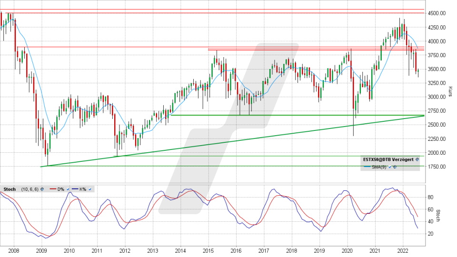Click the blue SMA(9) line swatch

click(x=367, y=167)
